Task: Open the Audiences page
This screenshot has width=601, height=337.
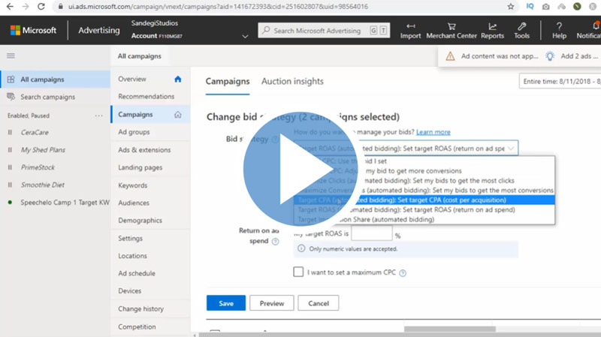Action: (134, 203)
